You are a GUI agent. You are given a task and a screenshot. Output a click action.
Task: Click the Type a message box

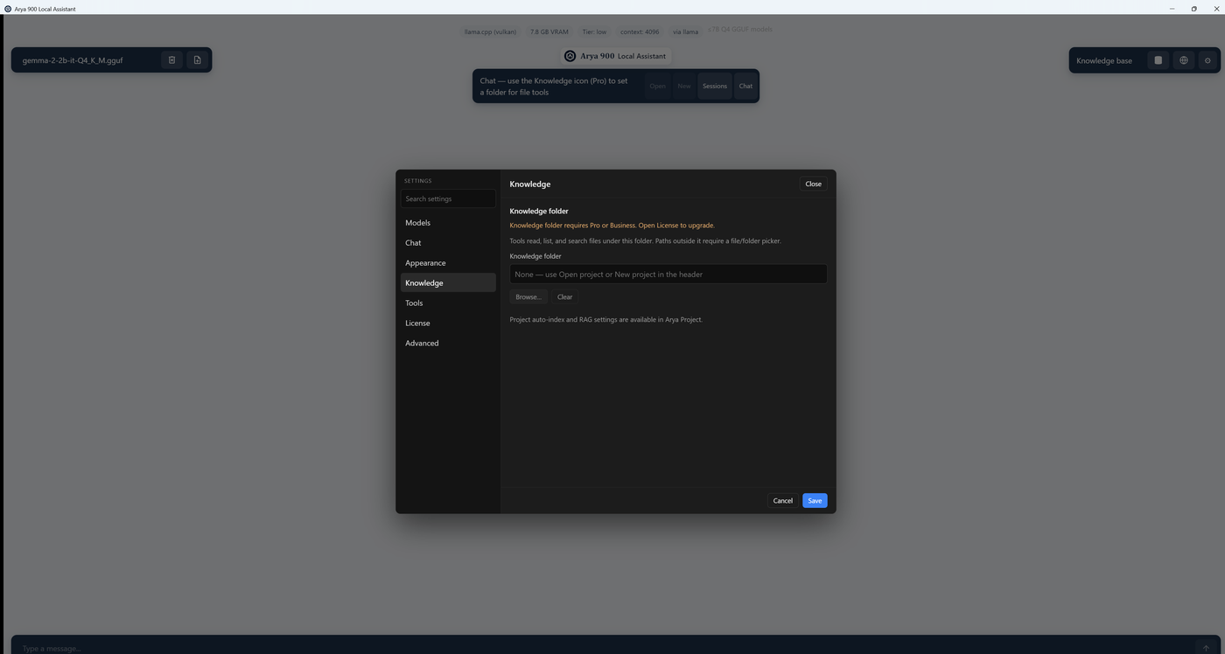[604, 648]
